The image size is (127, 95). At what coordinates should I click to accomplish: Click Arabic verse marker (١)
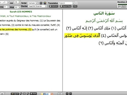[x=114, y=28]
